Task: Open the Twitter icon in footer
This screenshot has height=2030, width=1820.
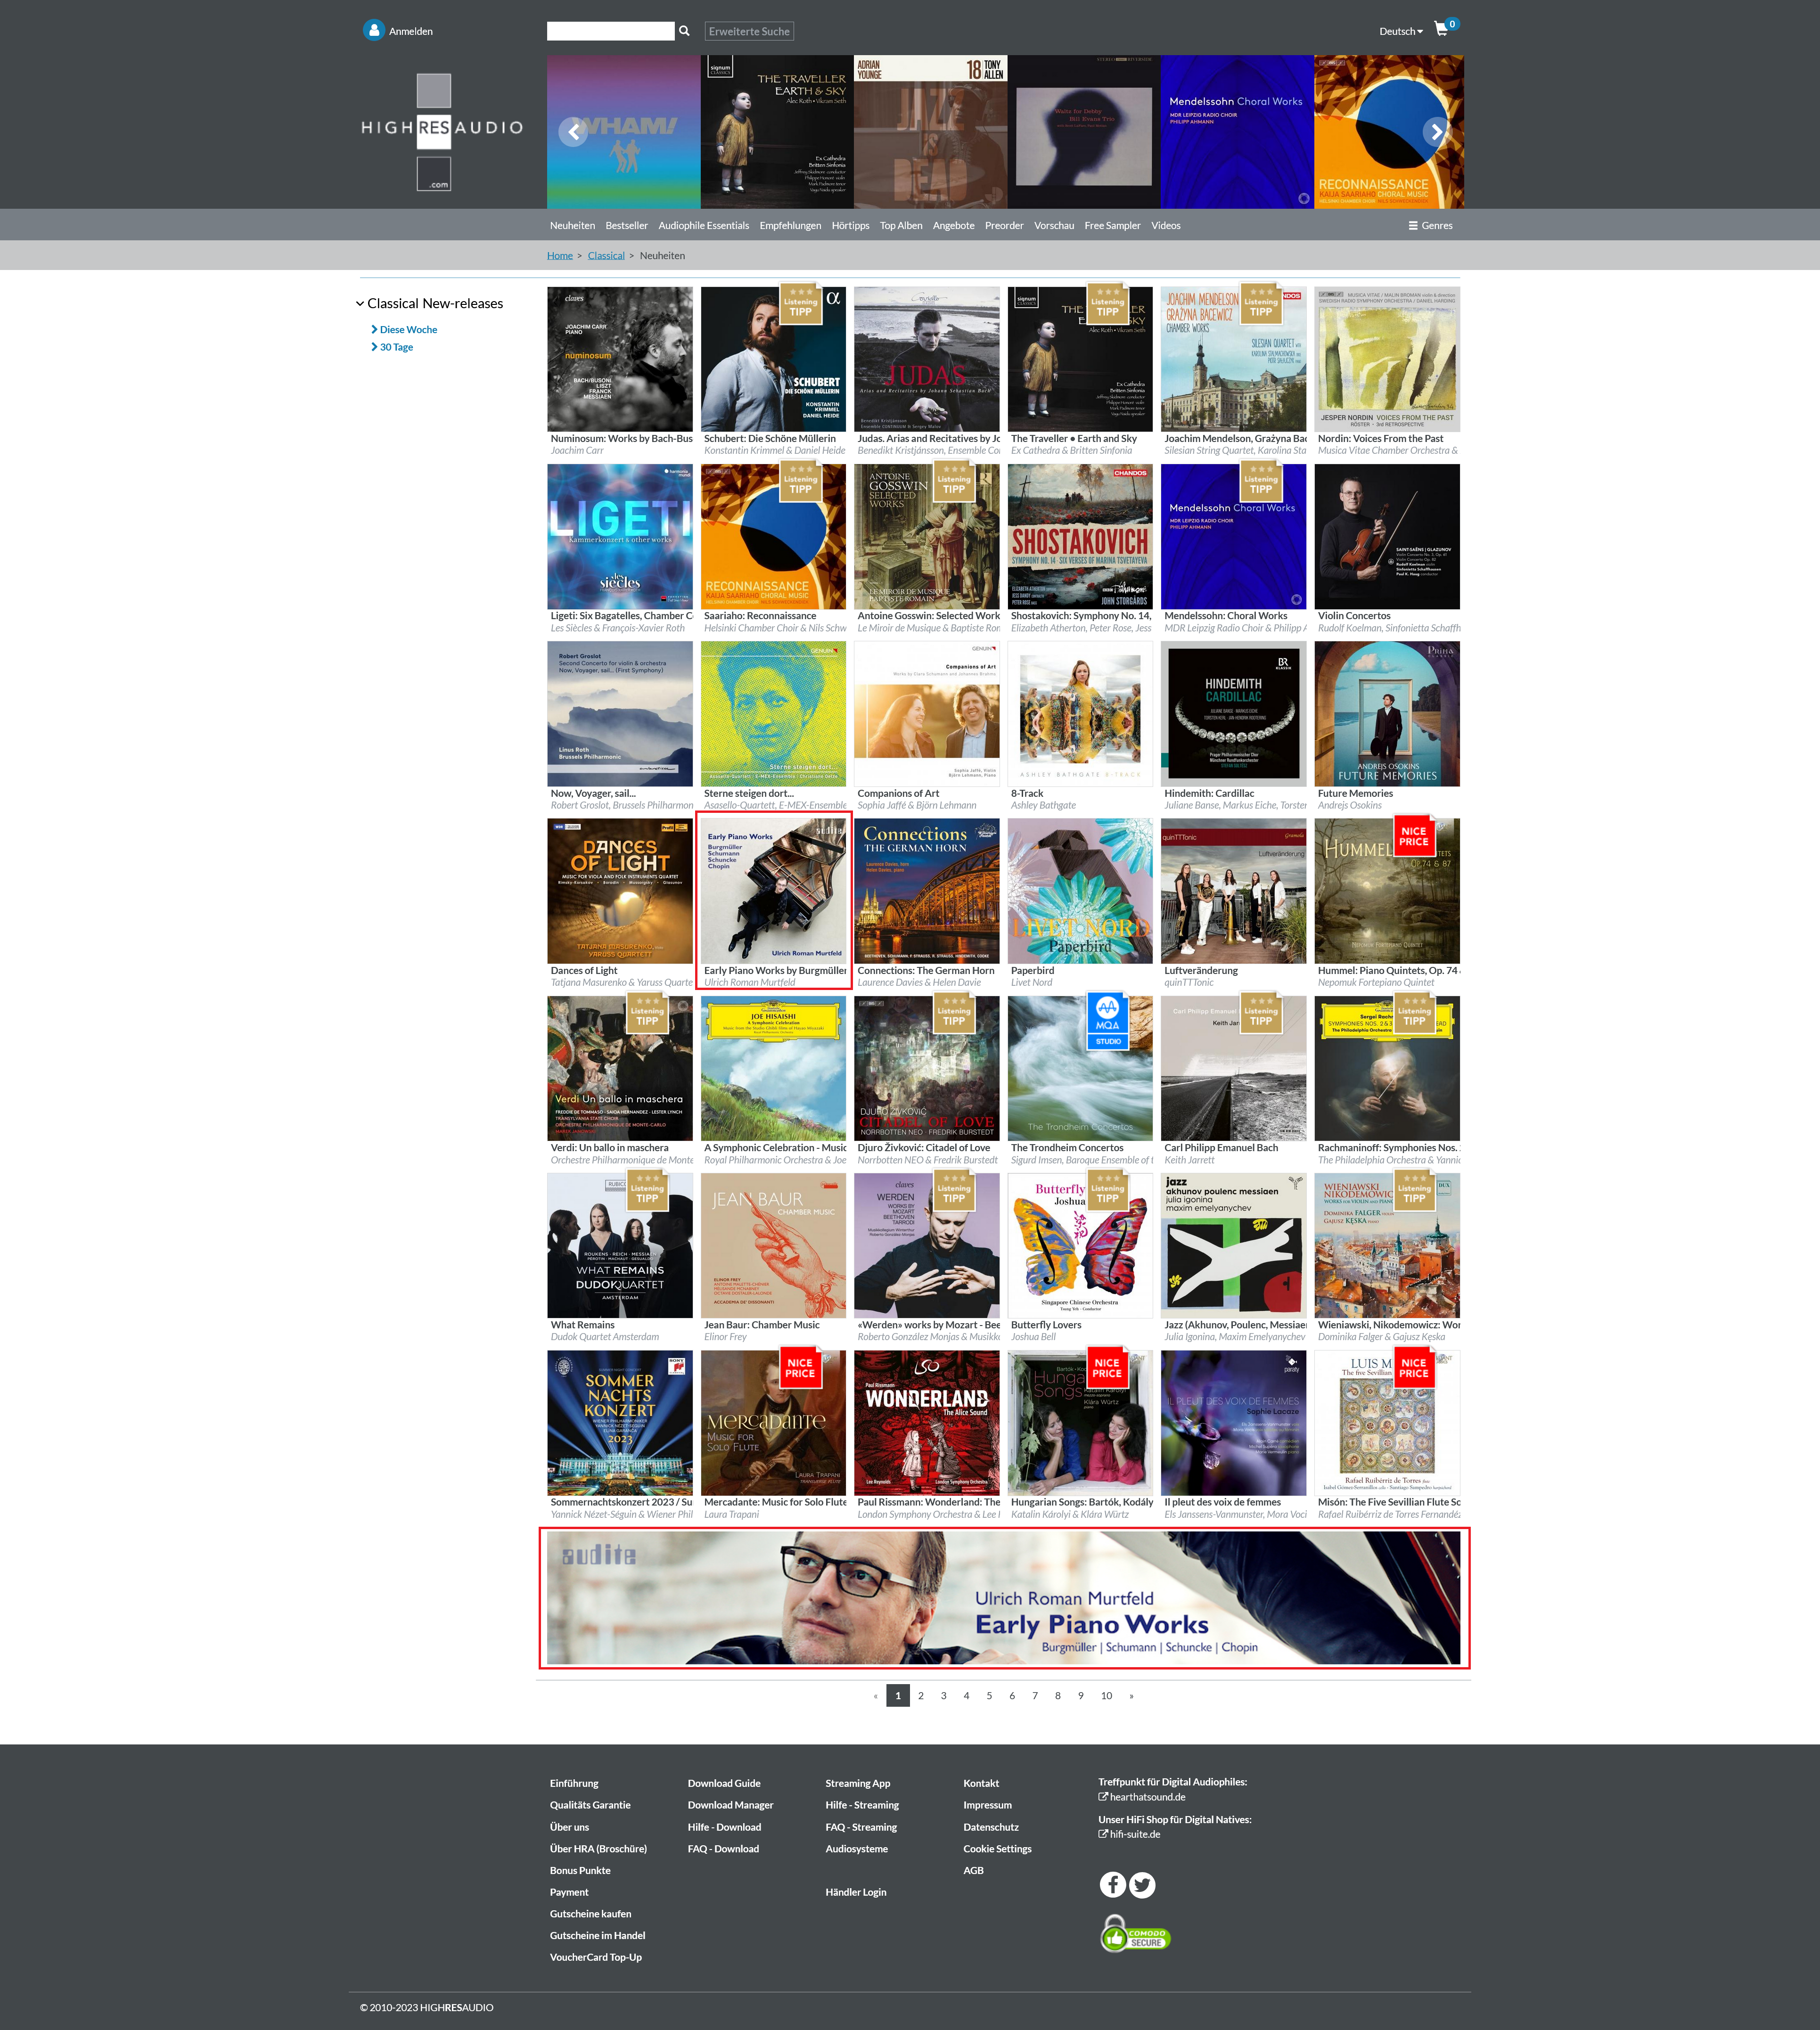Action: [1142, 1884]
